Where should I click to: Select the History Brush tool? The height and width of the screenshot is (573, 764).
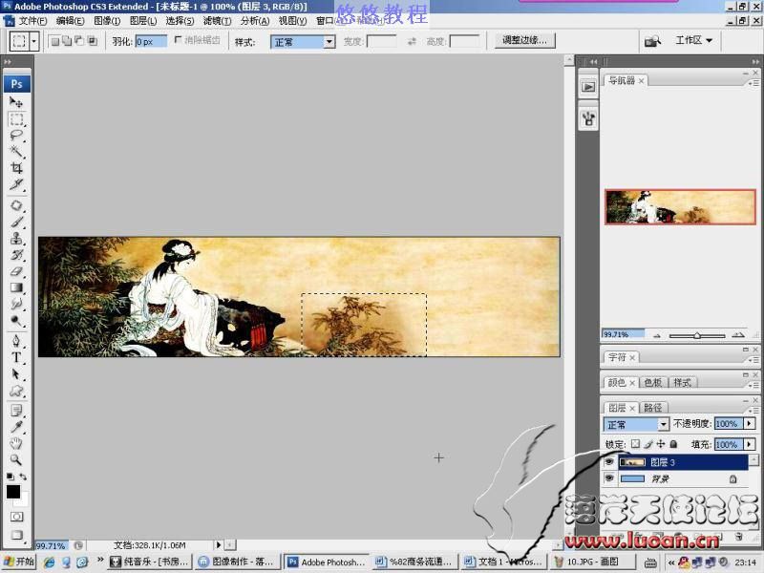point(16,255)
